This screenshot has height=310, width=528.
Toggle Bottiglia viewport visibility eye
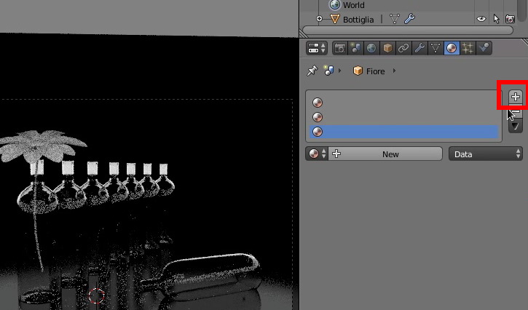[x=481, y=19]
